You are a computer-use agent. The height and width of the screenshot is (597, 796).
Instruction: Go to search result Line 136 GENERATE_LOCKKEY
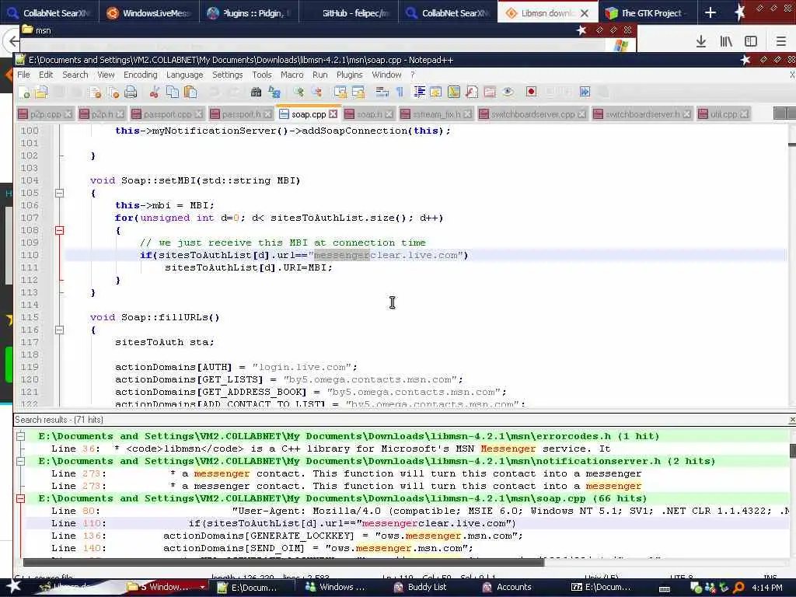pyautogui.click(x=287, y=536)
